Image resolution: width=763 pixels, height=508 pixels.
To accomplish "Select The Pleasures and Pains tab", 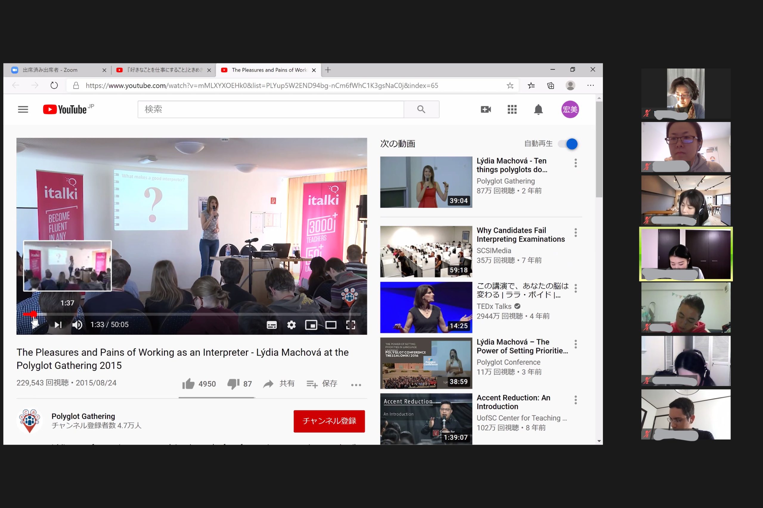I will 268,70.
